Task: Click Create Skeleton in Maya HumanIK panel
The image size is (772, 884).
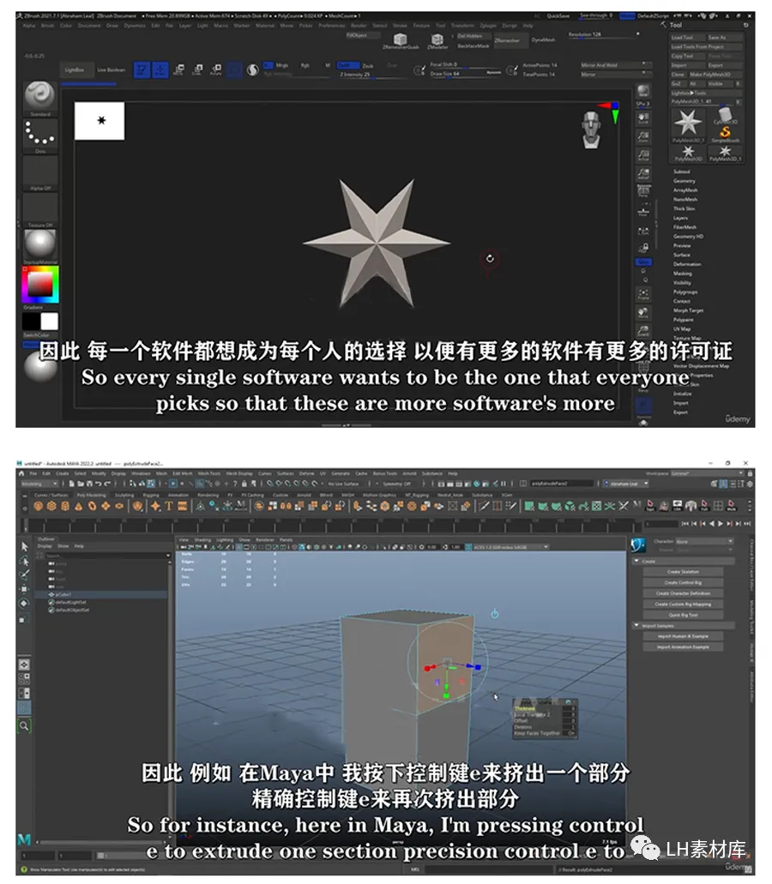Action: [x=683, y=572]
